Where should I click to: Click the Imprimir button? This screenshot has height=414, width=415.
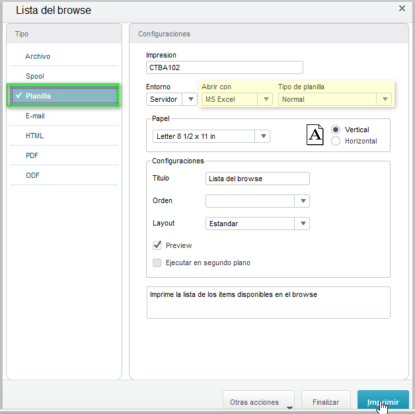[383, 401]
